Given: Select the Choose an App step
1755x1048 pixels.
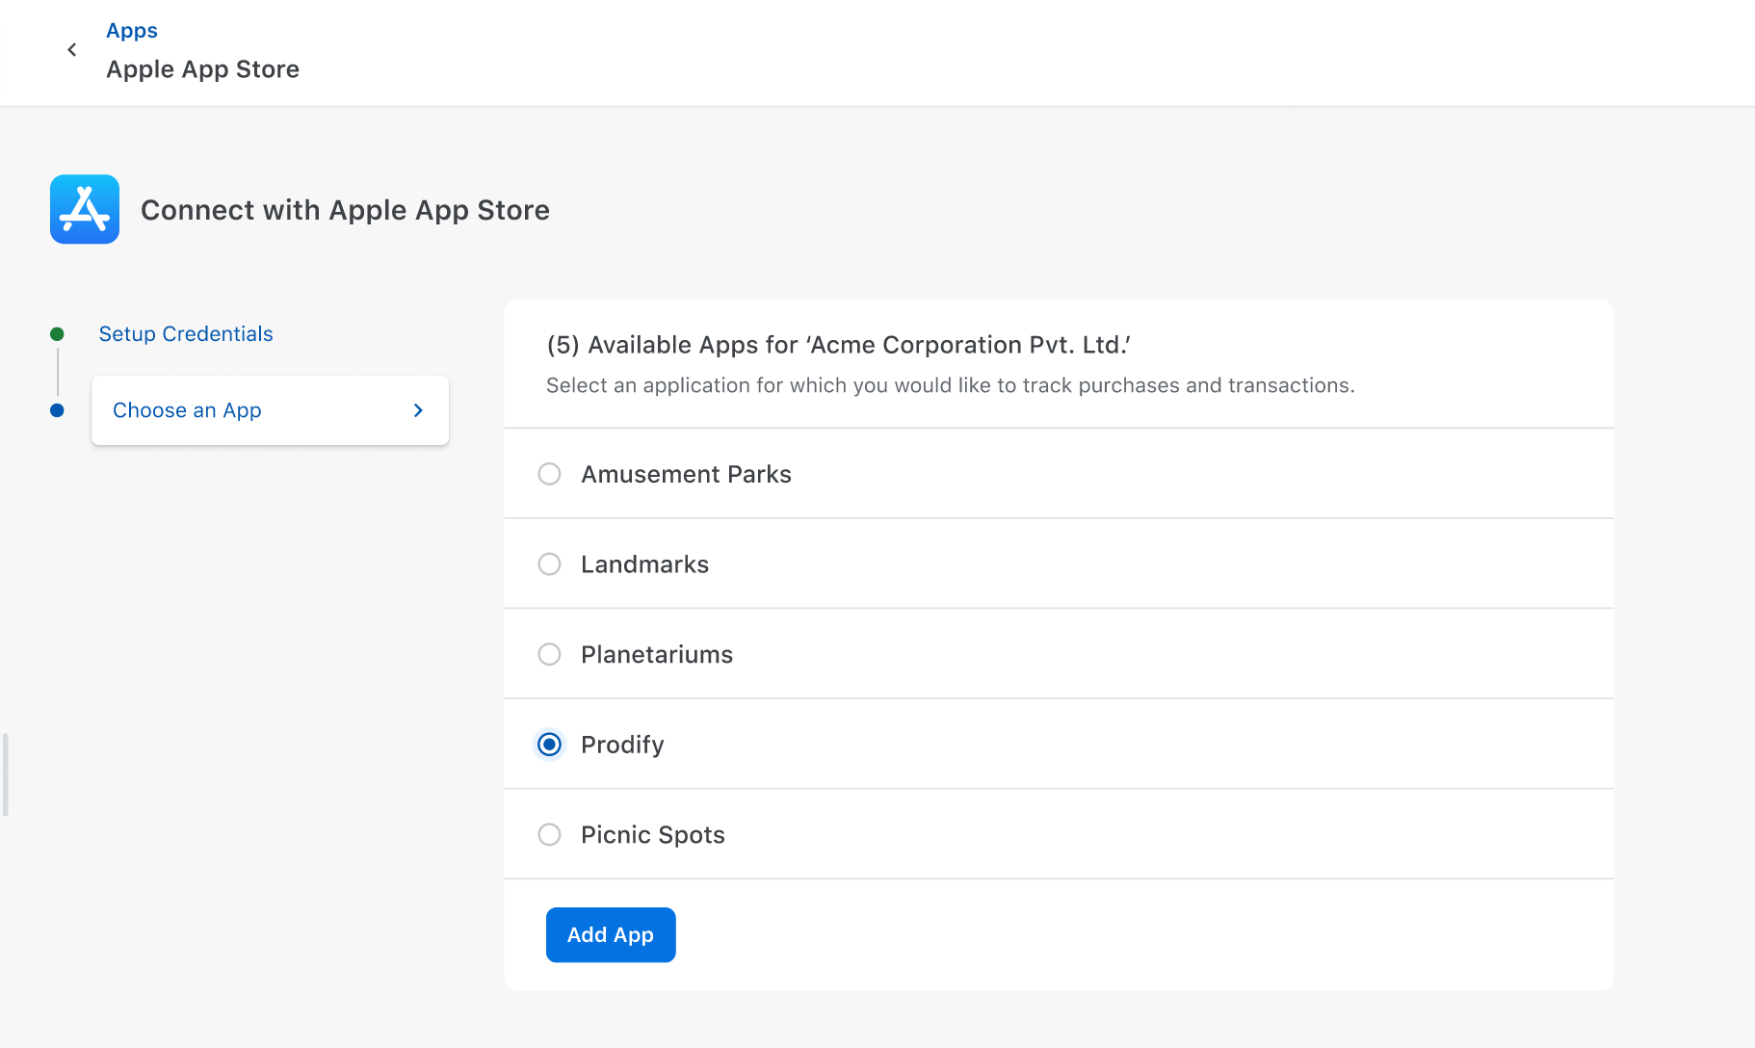Looking at the screenshot, I should (187, 410).
